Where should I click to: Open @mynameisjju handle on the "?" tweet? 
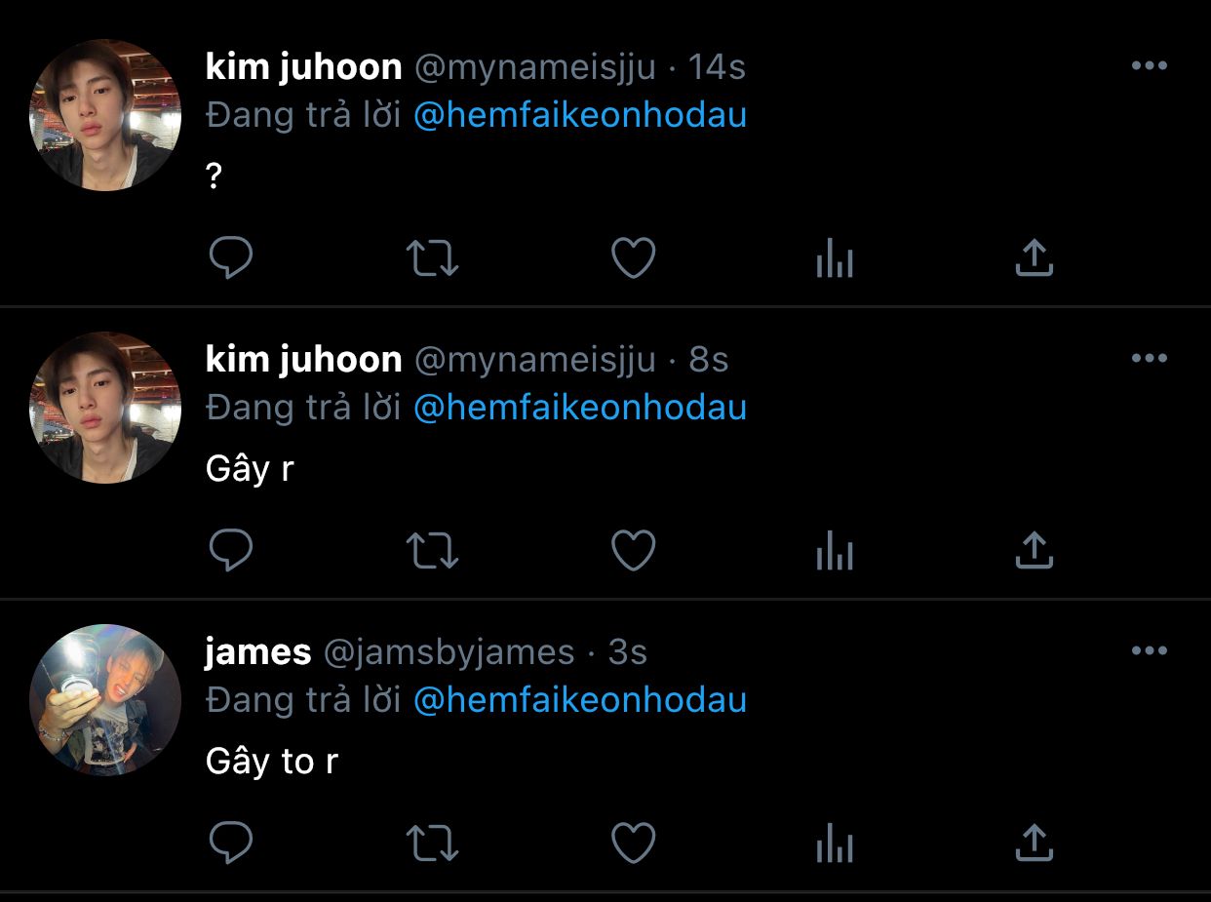[x=535, y=67]
